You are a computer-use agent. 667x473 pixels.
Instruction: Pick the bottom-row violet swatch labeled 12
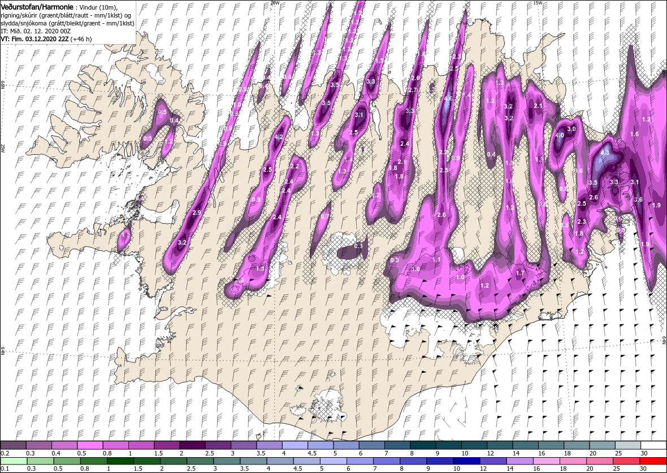point(493,462)
